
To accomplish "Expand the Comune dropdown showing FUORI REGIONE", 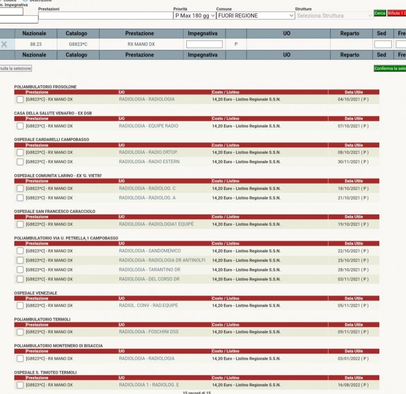I will pos(255,16).
